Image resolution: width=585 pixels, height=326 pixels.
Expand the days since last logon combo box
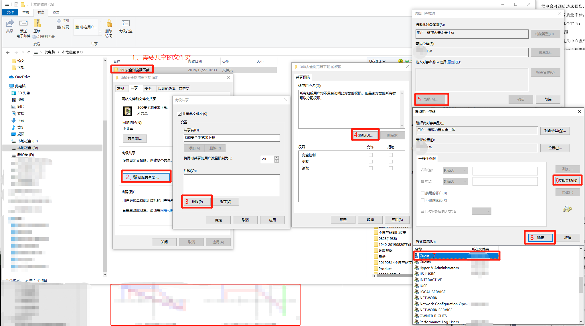[481, 211]
